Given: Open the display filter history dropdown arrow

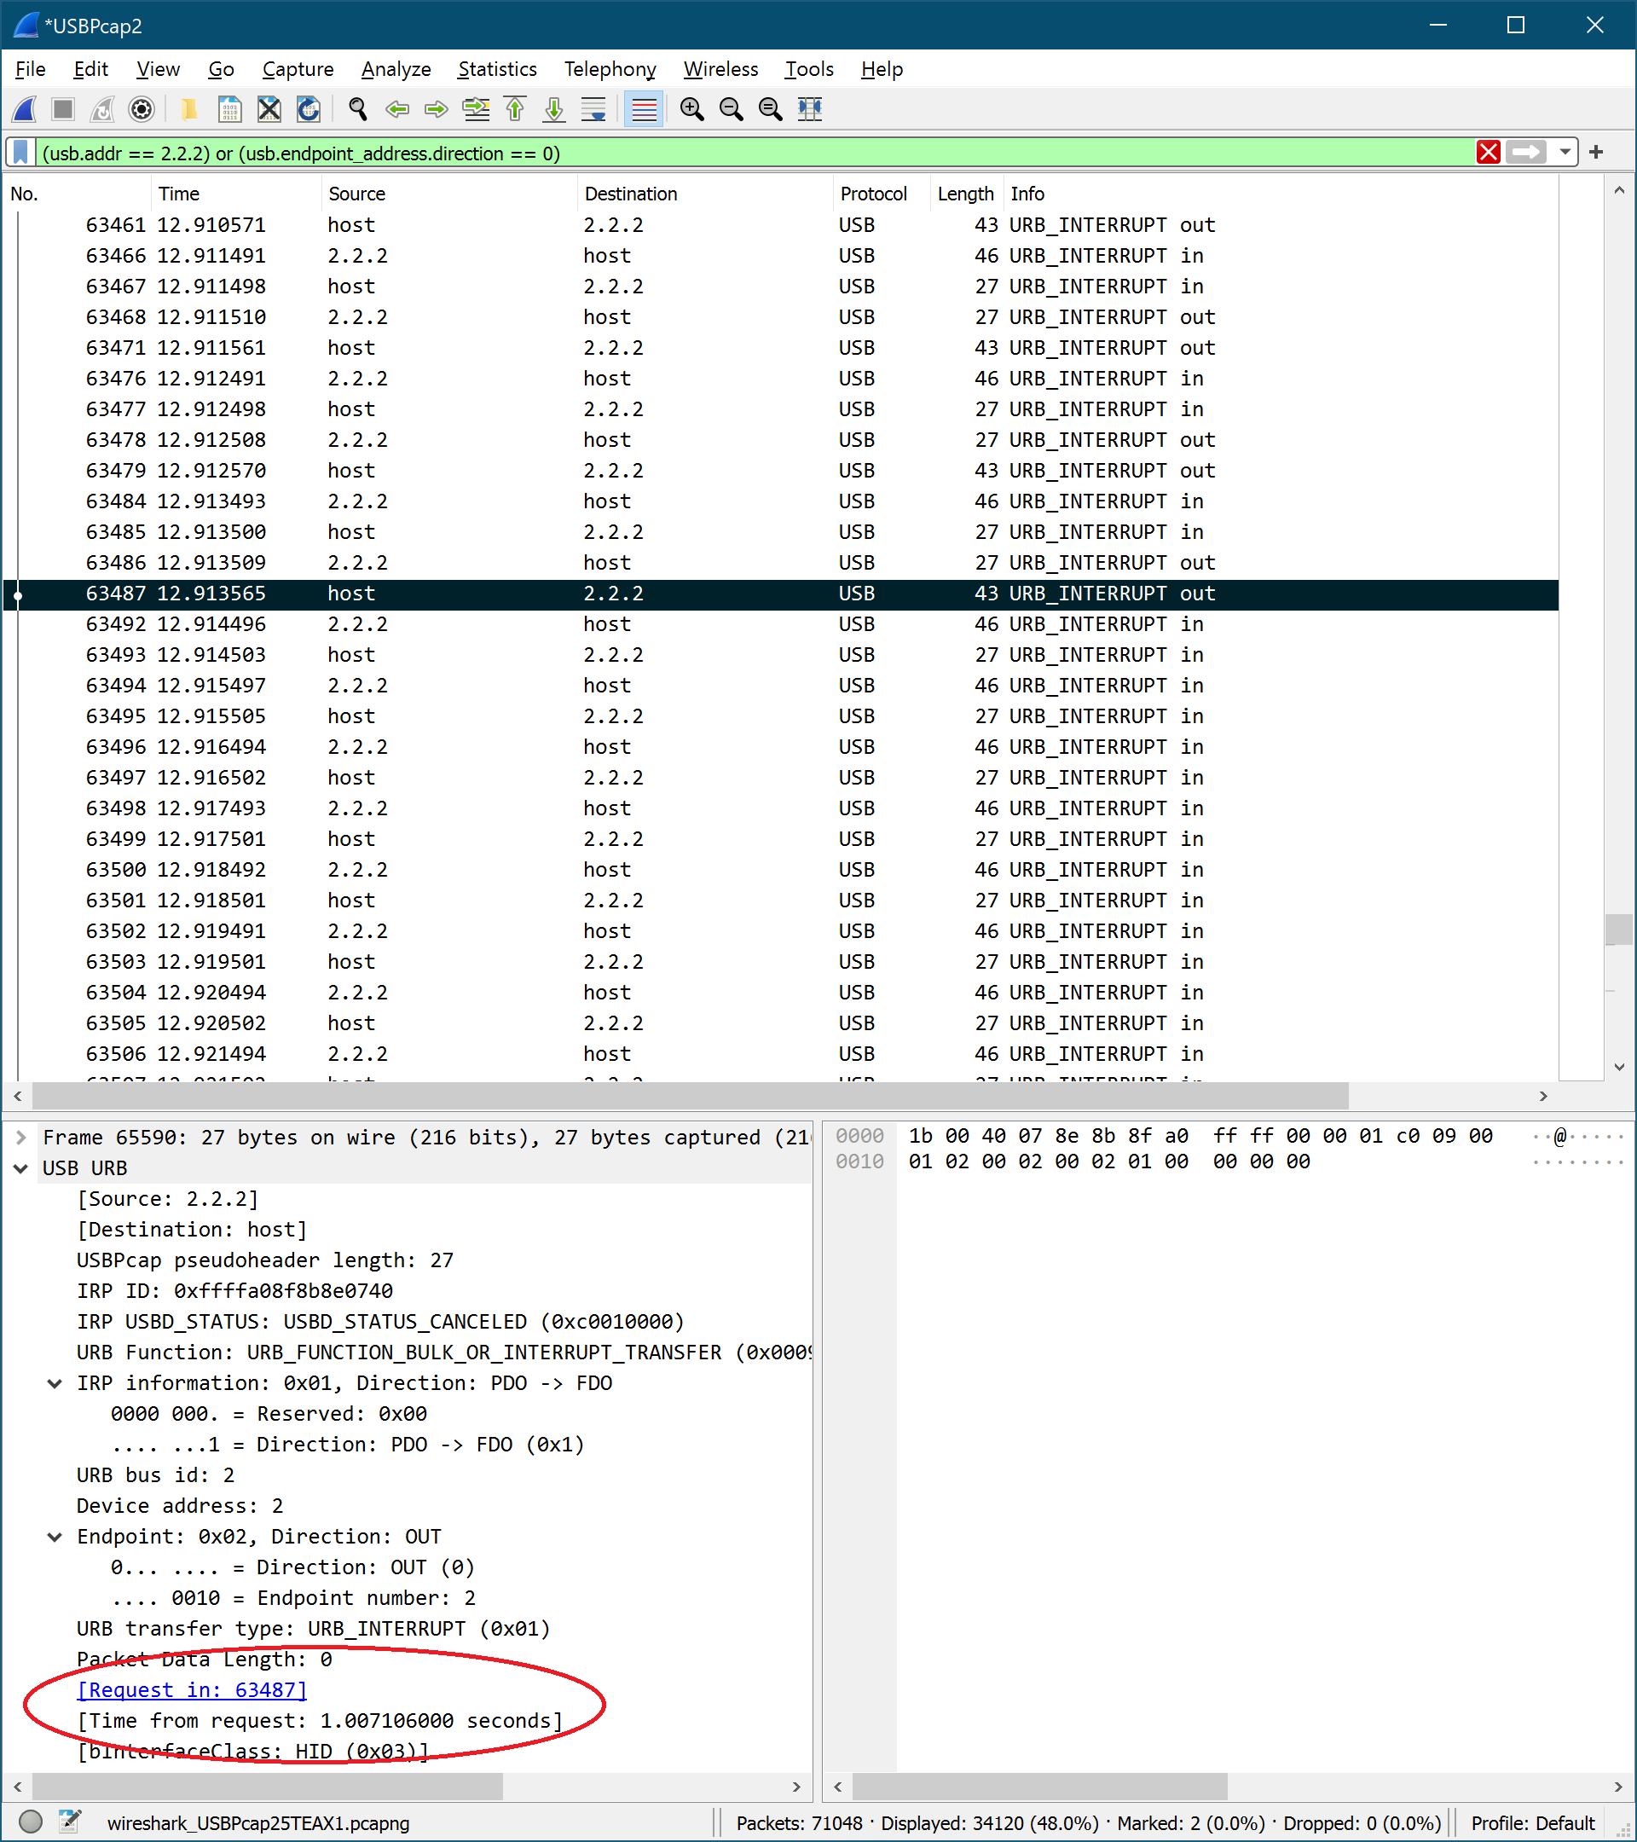Looking at the screenshot, I should coord(1565,153).
